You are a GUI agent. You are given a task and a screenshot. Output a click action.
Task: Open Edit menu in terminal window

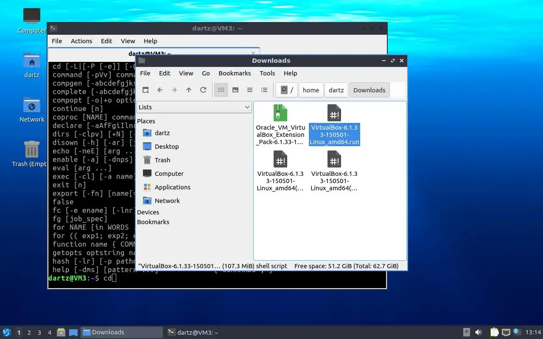coord(106,41)
